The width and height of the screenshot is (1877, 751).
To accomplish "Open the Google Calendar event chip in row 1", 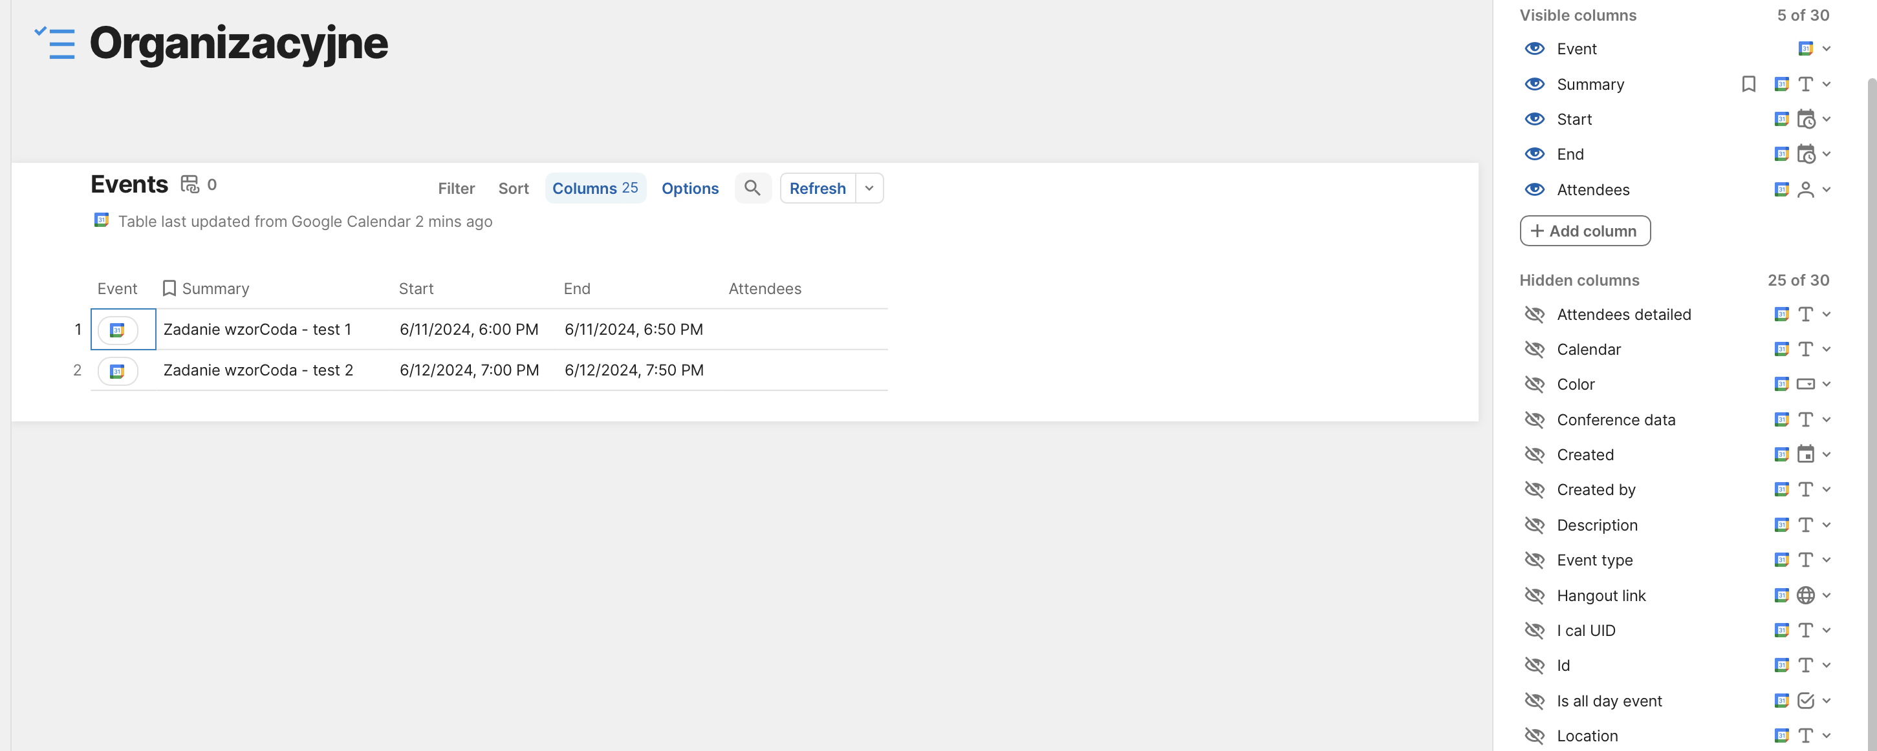I will click(117, 330).
